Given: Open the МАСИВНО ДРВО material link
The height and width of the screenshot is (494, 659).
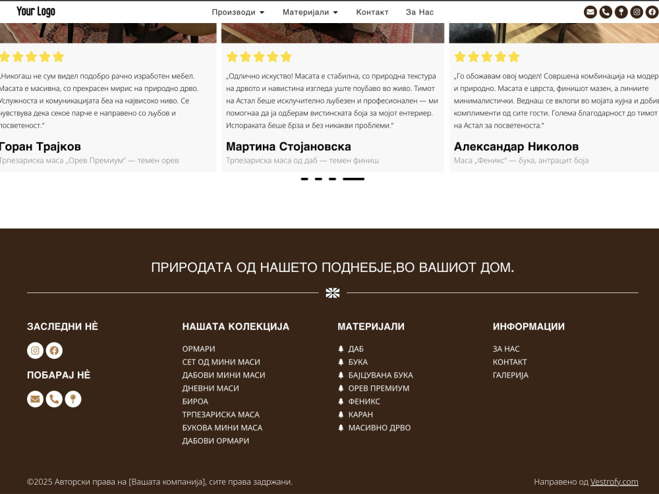Looking at the screenshot, I should [380, 427].
